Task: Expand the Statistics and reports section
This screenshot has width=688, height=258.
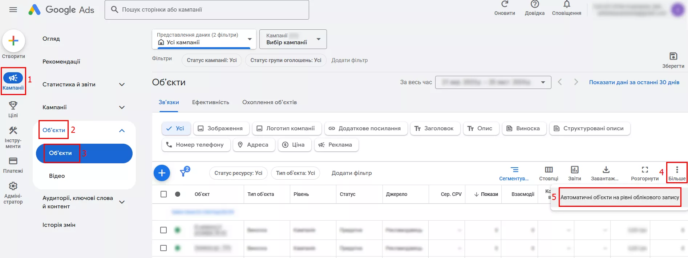Action: (x=122, y=85)
